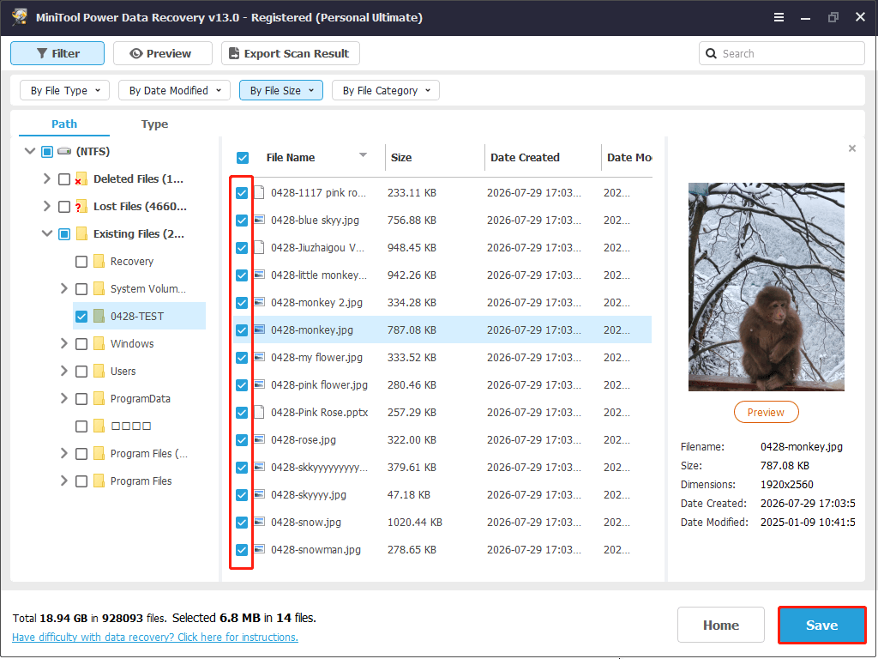Viewport: 878px width, 659px height.
Task: Click the 0428-snow.jpg image icon
Action: click(x=259, y=522)
